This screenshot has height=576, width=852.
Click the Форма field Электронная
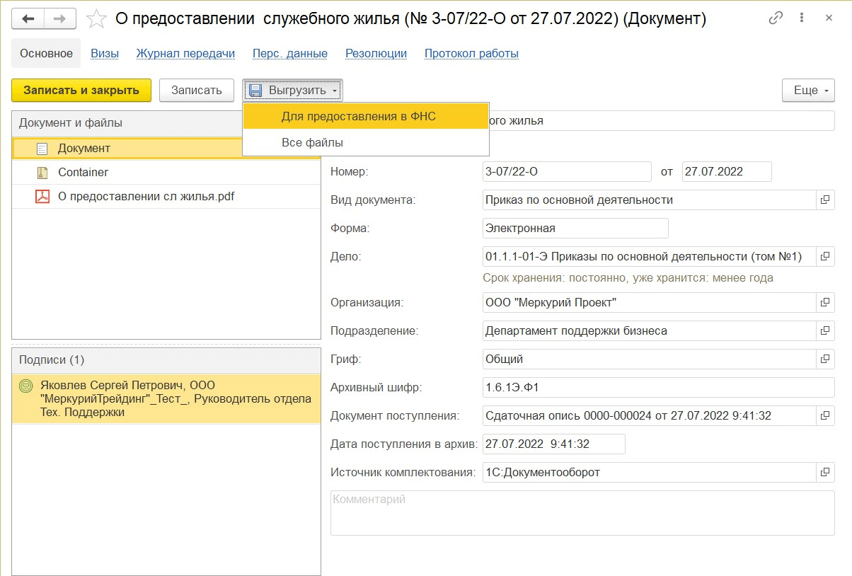coord(575,229)
